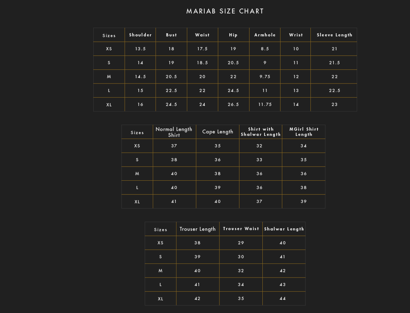The width and height of the screenshot is (410, 313).
Task: Click the XL armhole value 11.75
Action: [x=265, y=105]
